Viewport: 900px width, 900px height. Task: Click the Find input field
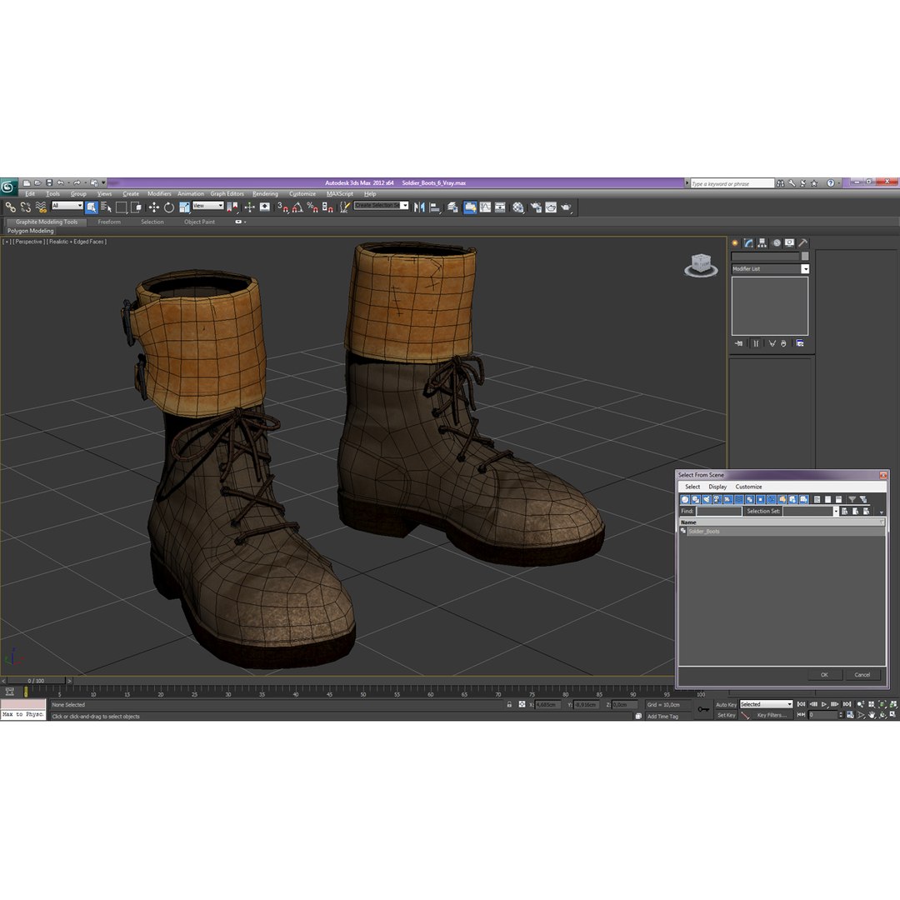pos(718,511)
